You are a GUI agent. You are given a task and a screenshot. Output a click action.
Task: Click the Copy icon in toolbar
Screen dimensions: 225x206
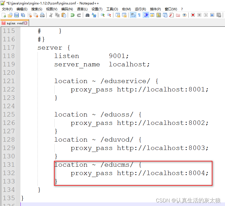[x=57, y=15]
